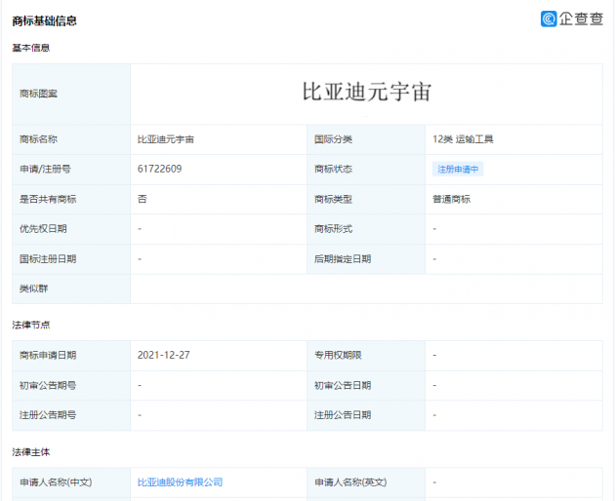
Task: Click the 申请/注册号 label cell
Action: point(71,170)
